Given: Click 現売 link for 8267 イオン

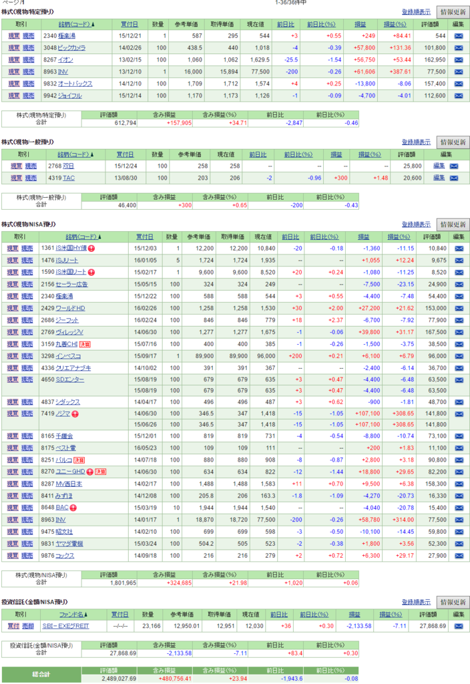Looking at the screenshot, I should (x=28, y=59).
